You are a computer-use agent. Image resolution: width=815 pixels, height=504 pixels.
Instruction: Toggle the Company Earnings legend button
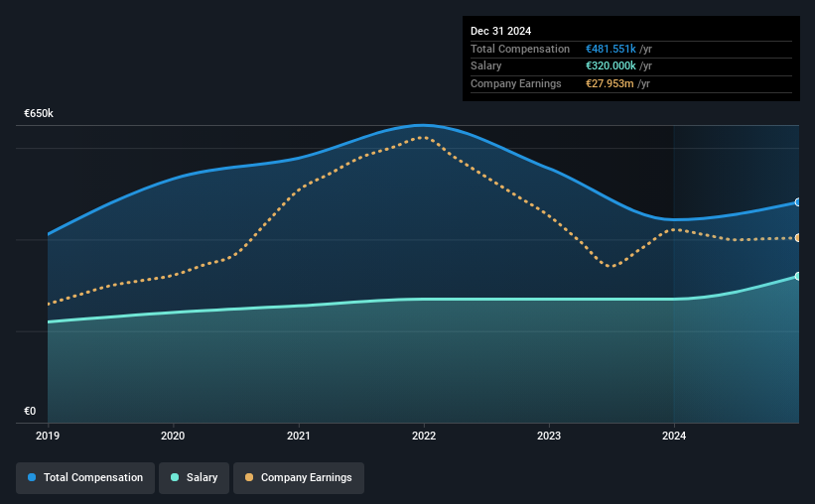[x=299, y=478]
